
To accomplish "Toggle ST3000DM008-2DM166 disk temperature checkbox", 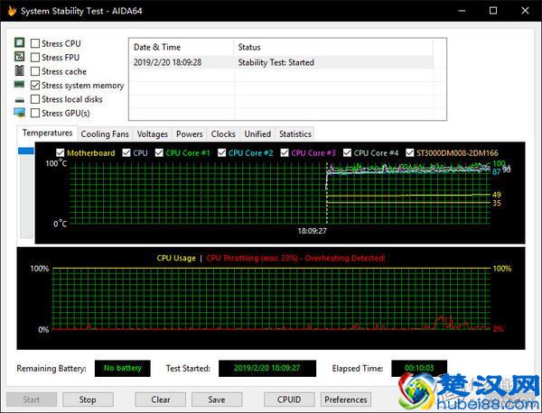I will click(x=410, y=153).
